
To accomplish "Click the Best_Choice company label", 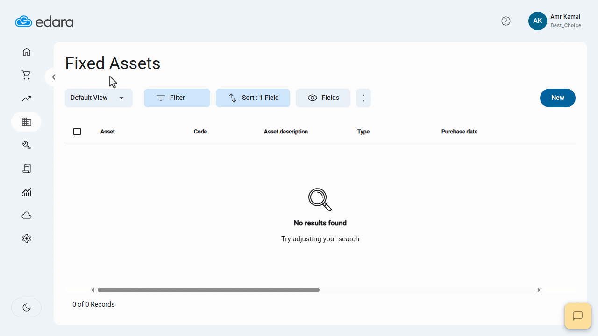I will 566,26.
